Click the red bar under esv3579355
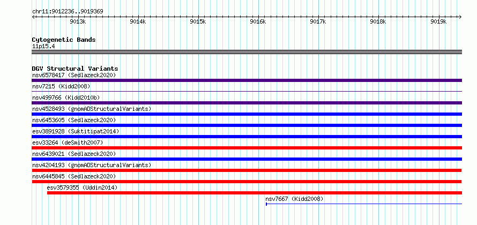This screenshot has height=225, width=477. point(255,193)
